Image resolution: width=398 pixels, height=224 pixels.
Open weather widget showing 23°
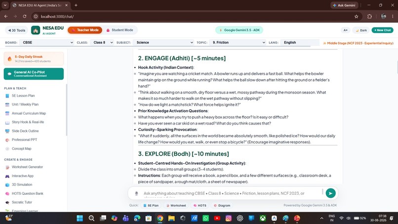(8, 218)
